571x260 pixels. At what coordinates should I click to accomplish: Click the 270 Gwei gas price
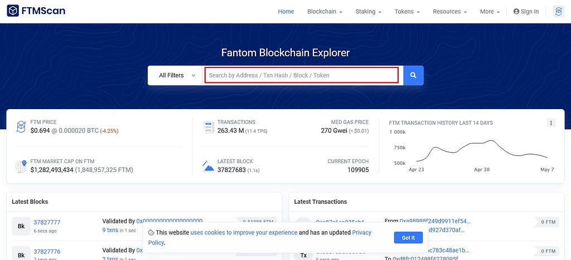click(334, 130)
